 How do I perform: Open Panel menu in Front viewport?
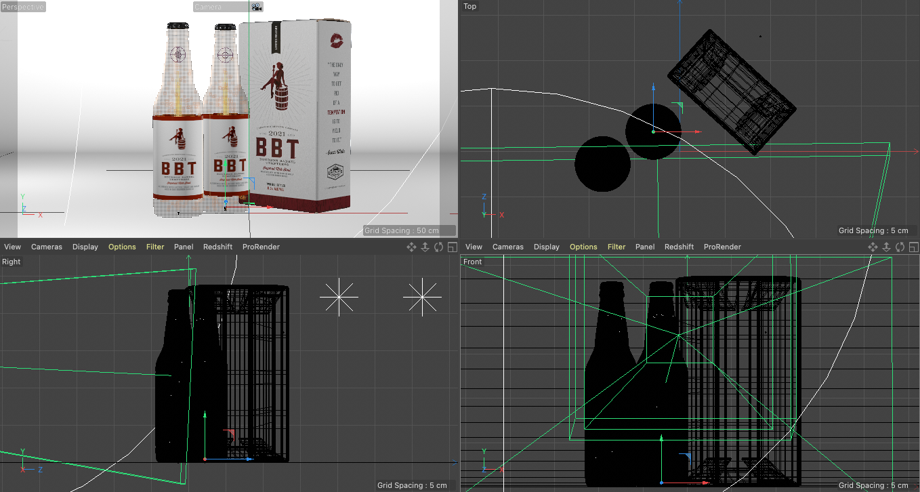tap(645, 247)
